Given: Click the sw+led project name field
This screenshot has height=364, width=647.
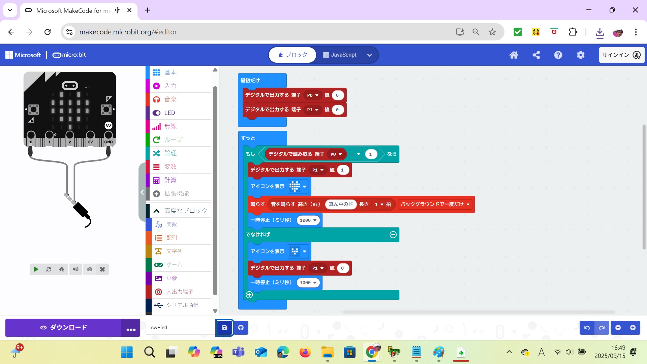Looking at the screenshot, I should tap(180, 328).
